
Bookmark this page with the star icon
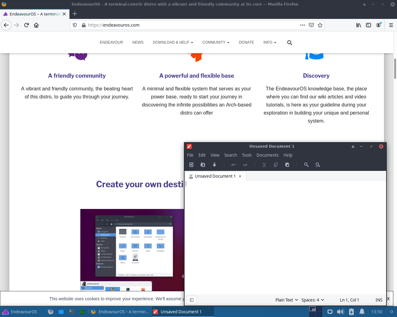tap(320, 25)
